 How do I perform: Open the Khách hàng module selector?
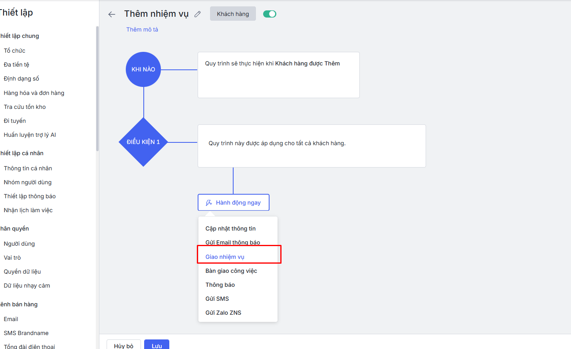pos(233,14)
